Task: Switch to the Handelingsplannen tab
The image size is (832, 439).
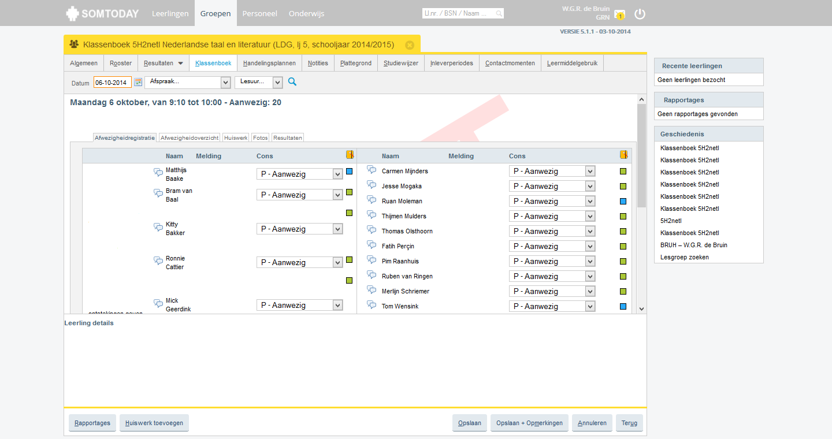Action: (269, 63)
